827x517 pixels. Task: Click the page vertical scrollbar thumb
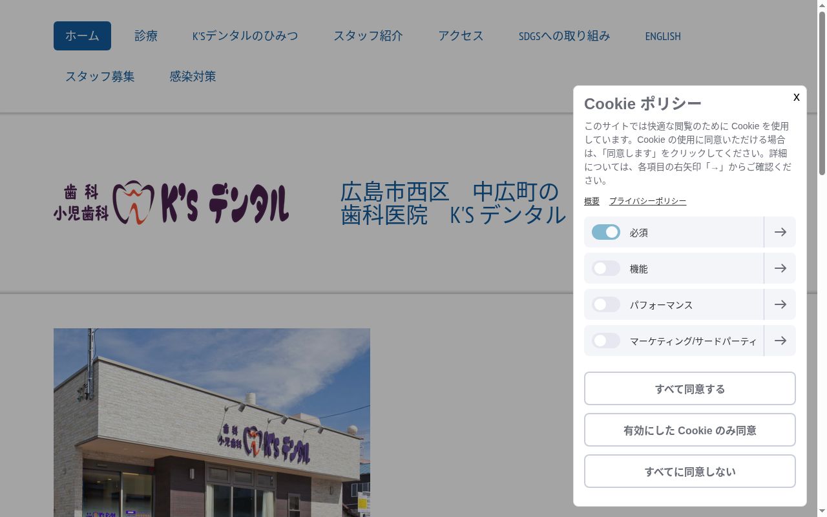(822, 93)
